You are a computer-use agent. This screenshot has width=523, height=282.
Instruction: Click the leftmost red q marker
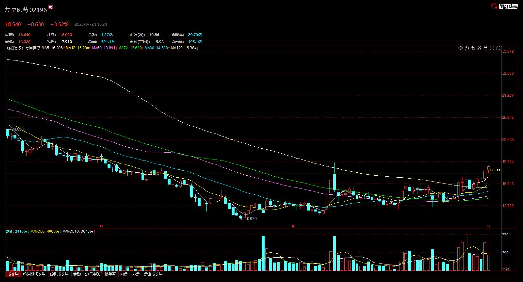[102, 225]
